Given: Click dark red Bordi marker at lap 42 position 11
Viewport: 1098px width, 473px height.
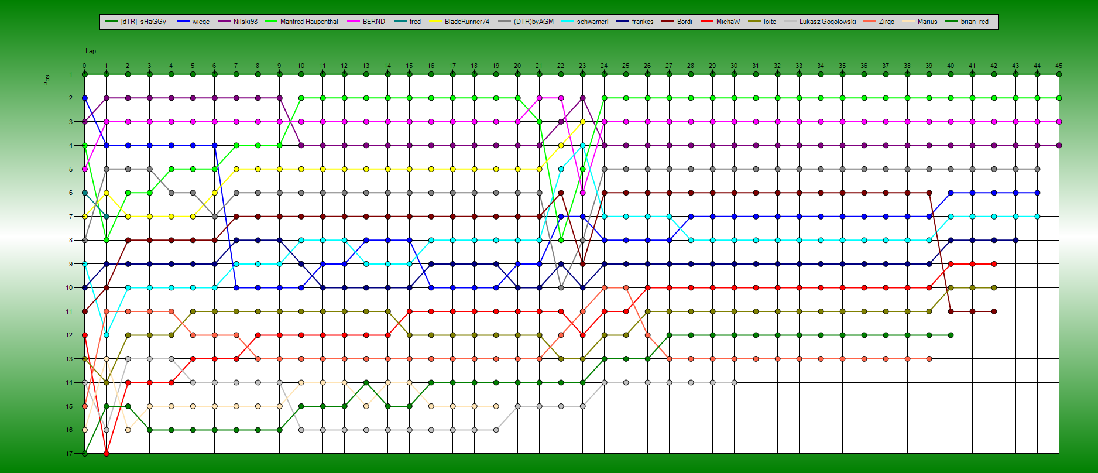Looking at the screenshot, I should [994, 311].
